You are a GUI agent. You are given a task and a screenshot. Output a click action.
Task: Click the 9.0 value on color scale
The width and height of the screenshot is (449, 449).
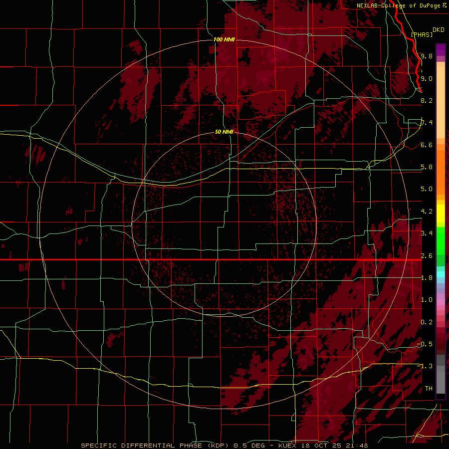(427, 78)
